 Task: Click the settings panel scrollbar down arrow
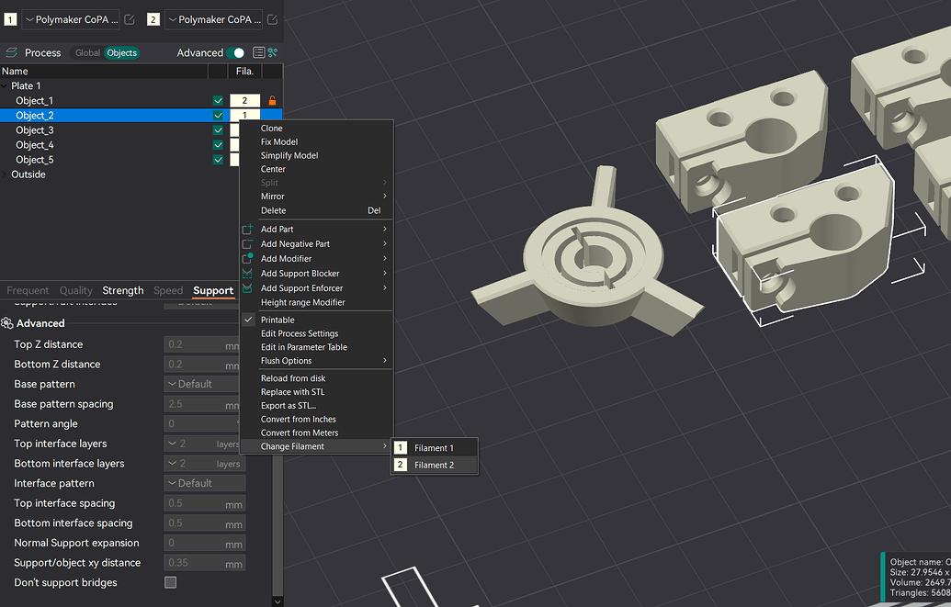[277, 601]
